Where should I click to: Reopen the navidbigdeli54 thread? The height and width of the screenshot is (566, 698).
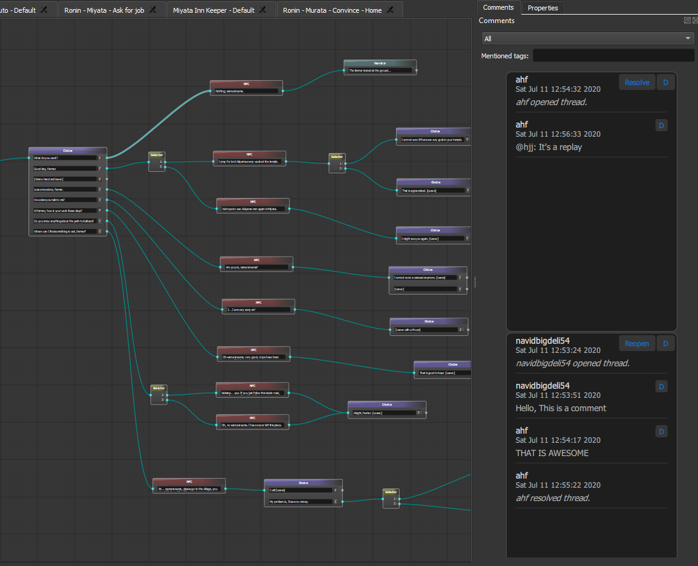(637, 344)
